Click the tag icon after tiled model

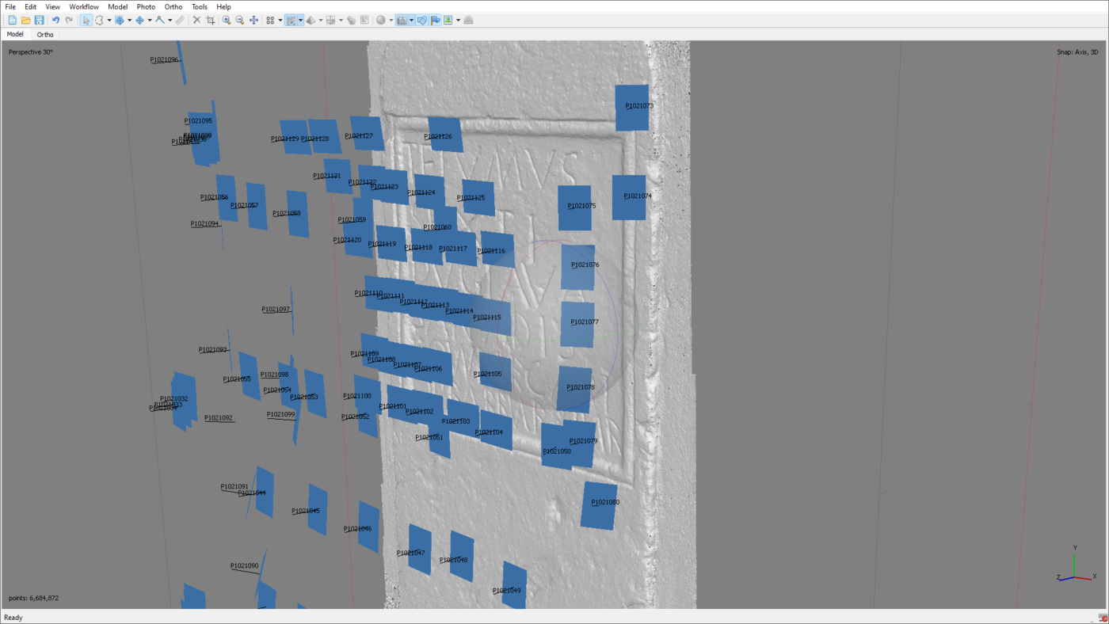pyautogui.click(x=351, y=20)
